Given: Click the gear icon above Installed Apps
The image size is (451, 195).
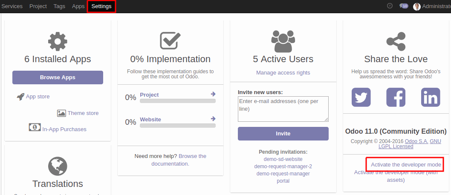Looking at the screenshot, I should click(x=58, y=42).
